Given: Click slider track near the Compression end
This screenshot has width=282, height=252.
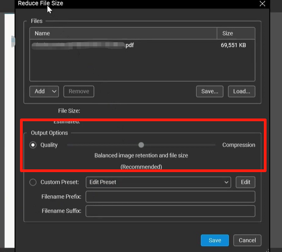Looking at the screenshot, I should (207, 145).
